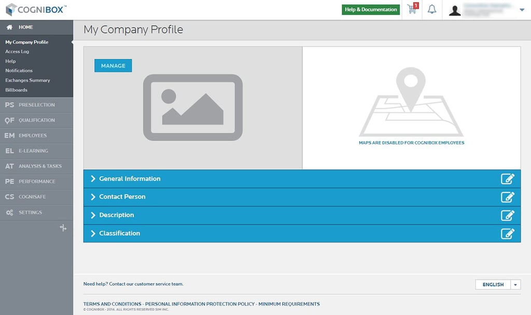Open the PERFORMANCE module
The width and height of the screenshot is (531, 315).
coord(37,182)
